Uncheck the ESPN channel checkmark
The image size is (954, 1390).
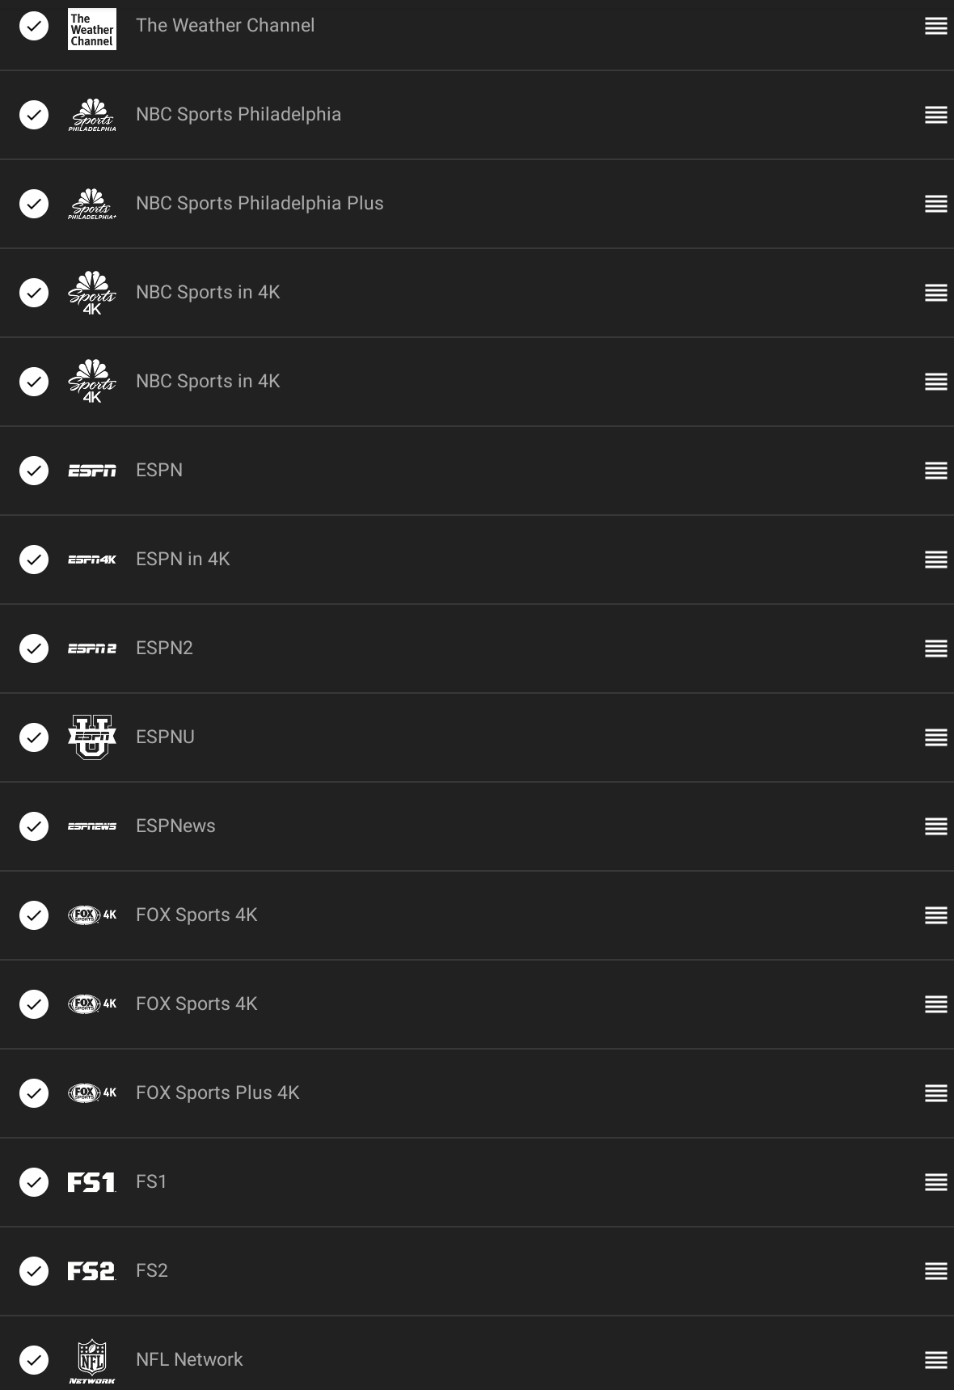click(34, 471)
